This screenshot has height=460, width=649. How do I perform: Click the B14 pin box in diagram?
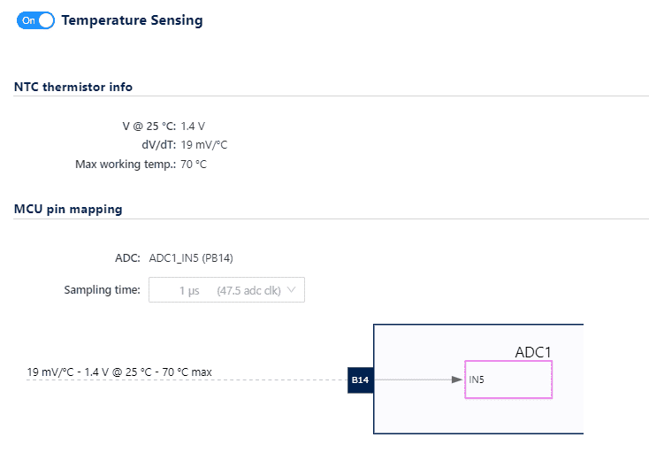tap(360, 379)
